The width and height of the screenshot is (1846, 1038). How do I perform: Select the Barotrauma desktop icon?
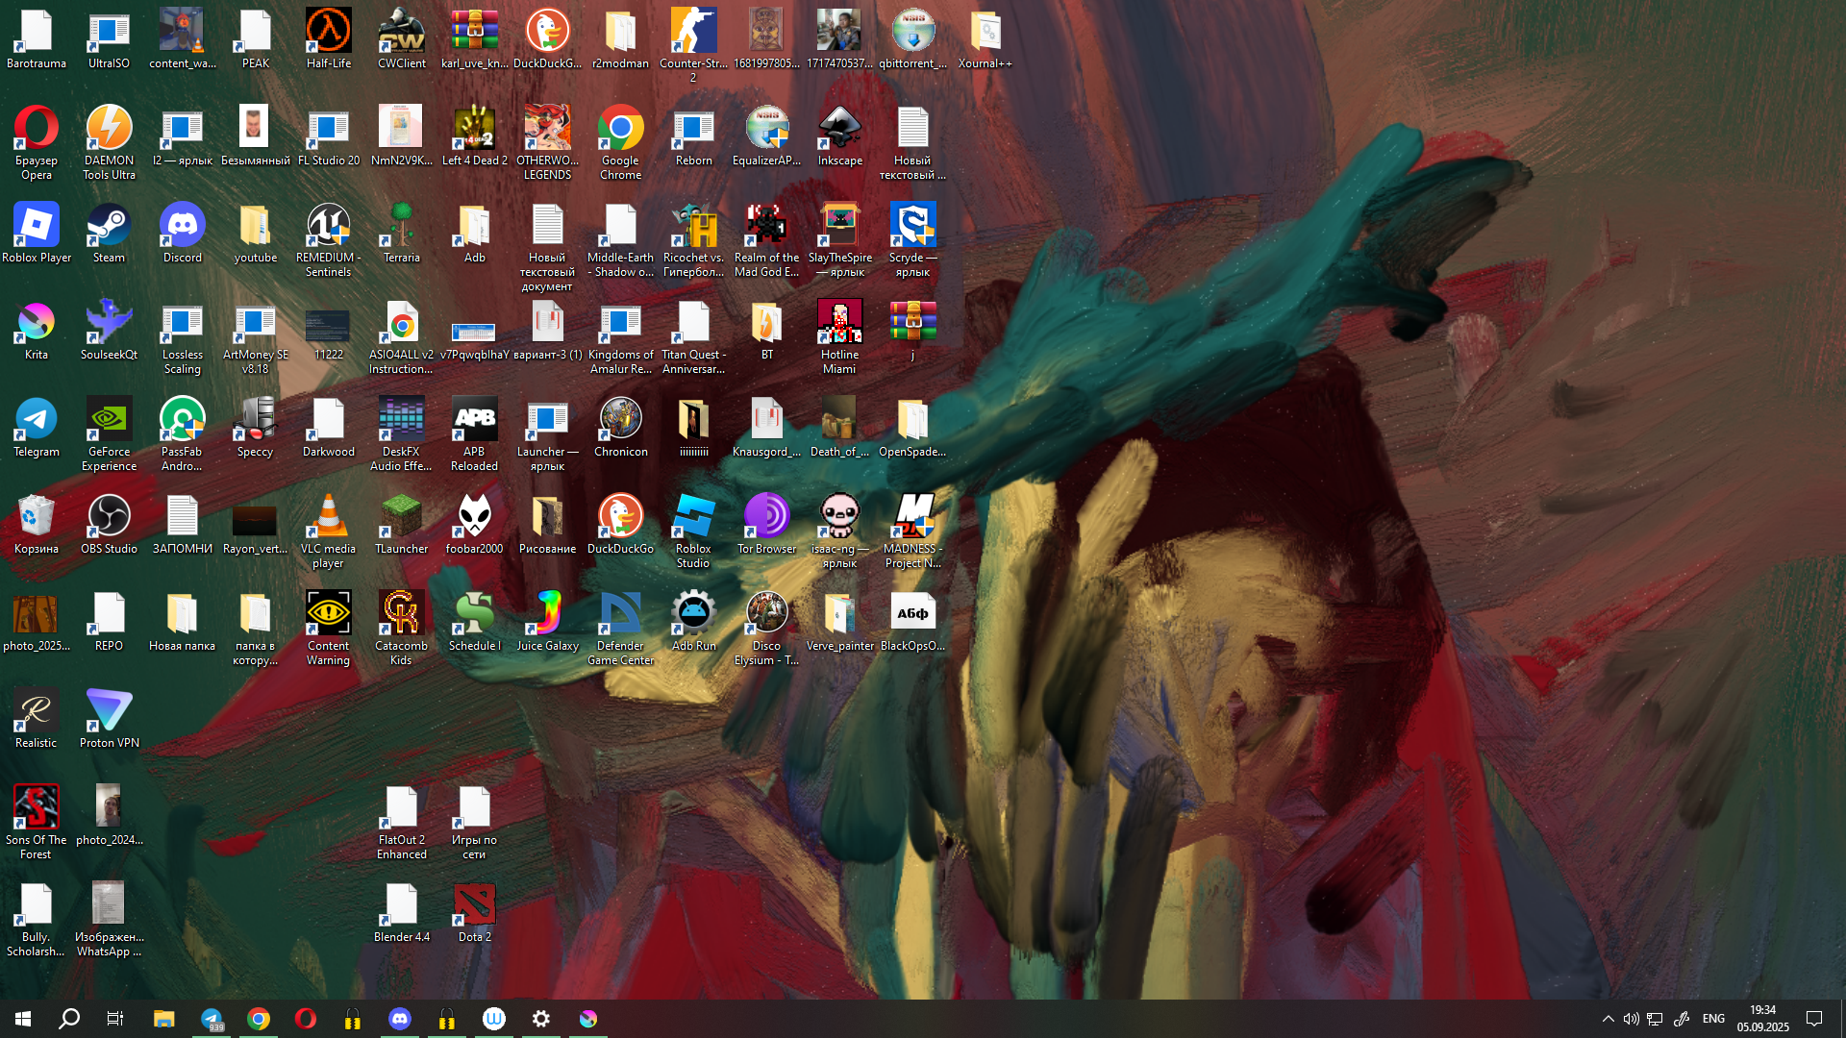pyautogui.click(x=36, y=39)
